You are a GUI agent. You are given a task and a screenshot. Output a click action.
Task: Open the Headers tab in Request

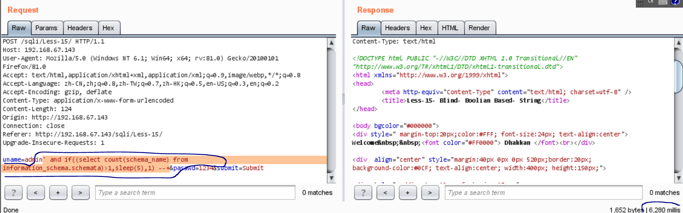click(x=80, y=28)
